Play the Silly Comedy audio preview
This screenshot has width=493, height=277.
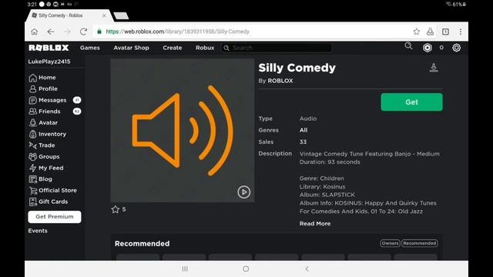coord(243,192)
